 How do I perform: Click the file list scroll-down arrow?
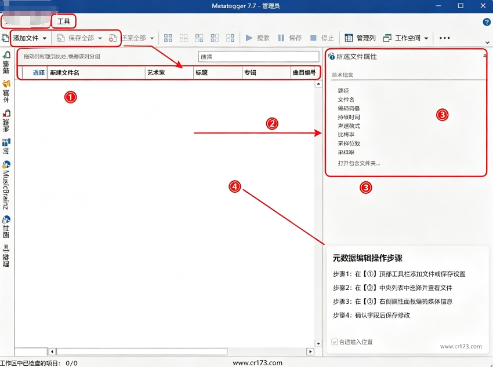tap(318, 343)
